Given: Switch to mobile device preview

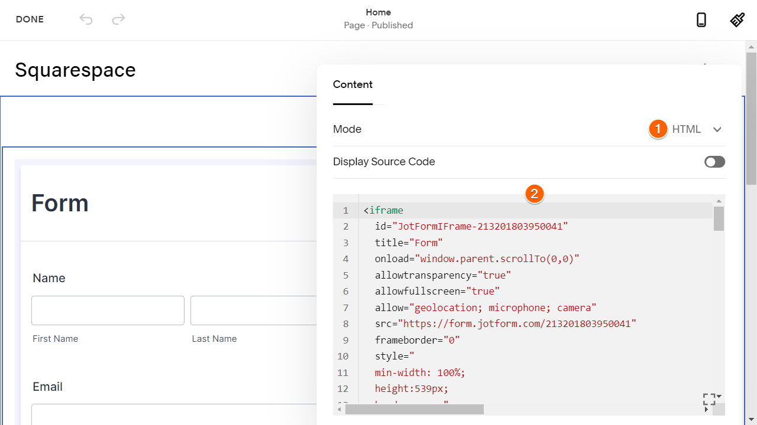Looking at the screenshot, I should (x=701, y=20).
